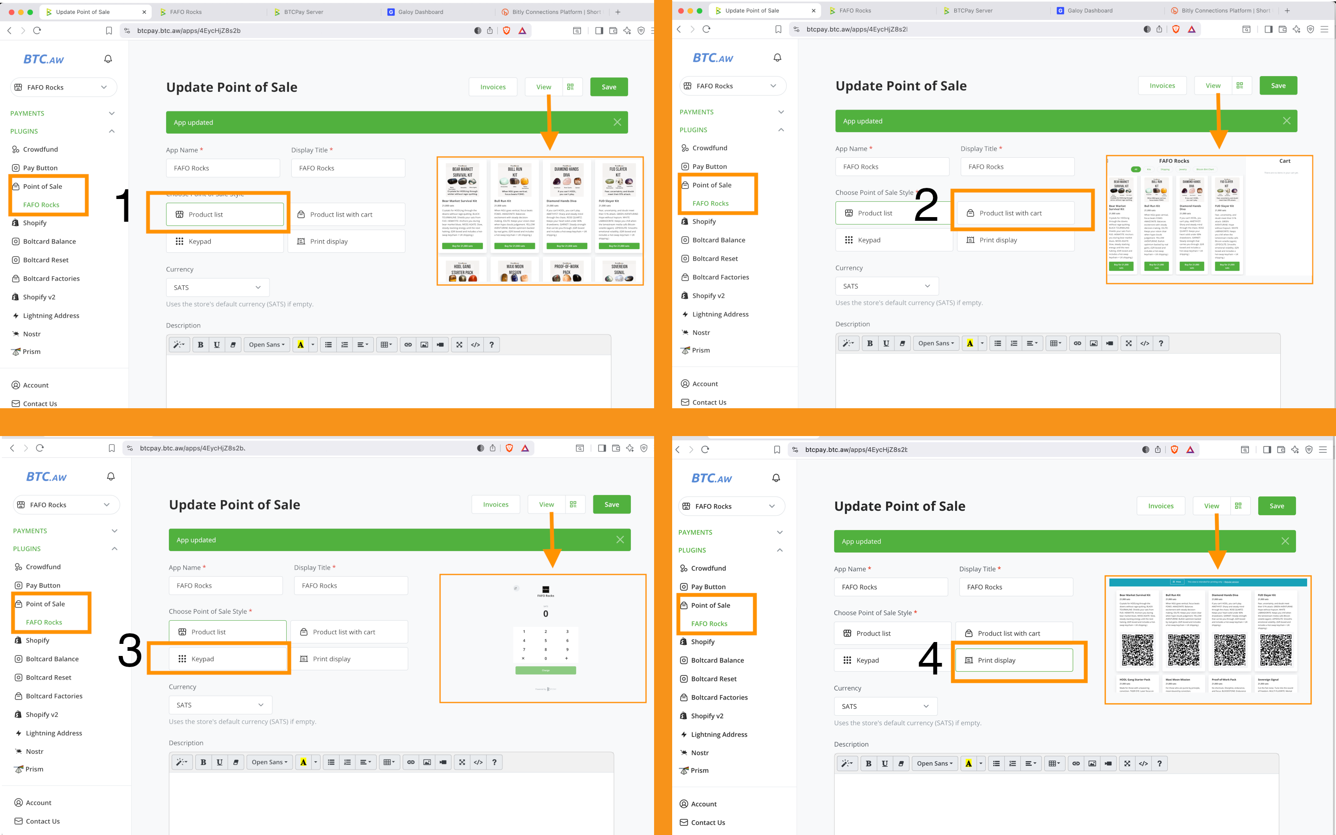The height and width of the screenshot is (835, 1336).
Task: Expand the FAFO Rocks store selector in screenshot 4
Action: coord(731,506)
